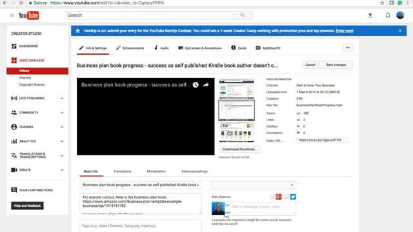Open the account avatar menu
The width and height of the screenshot is (413, 232).
400,15
